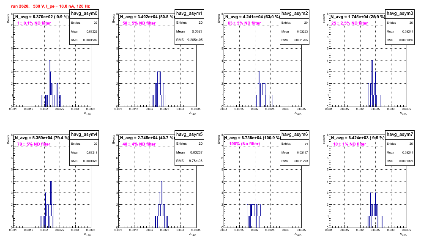Click the N_avg = 6.424e+03 label

point(358,137)
